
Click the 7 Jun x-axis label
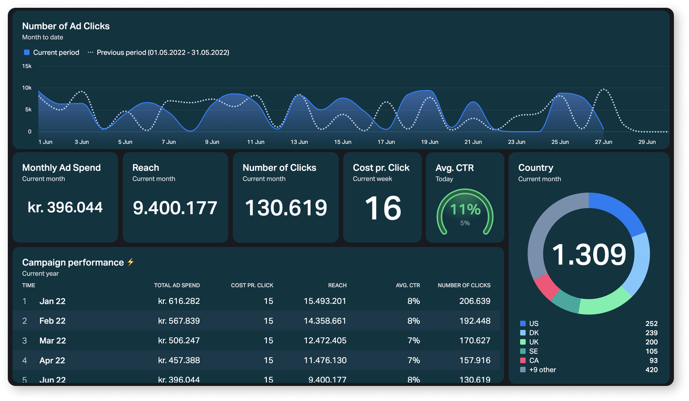tap(169, 142)
